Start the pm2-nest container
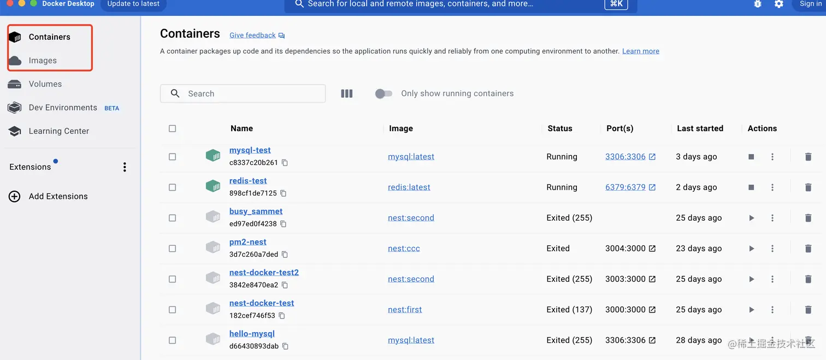The width and height of the screenshot is (826, 360). tap(752, 249)
